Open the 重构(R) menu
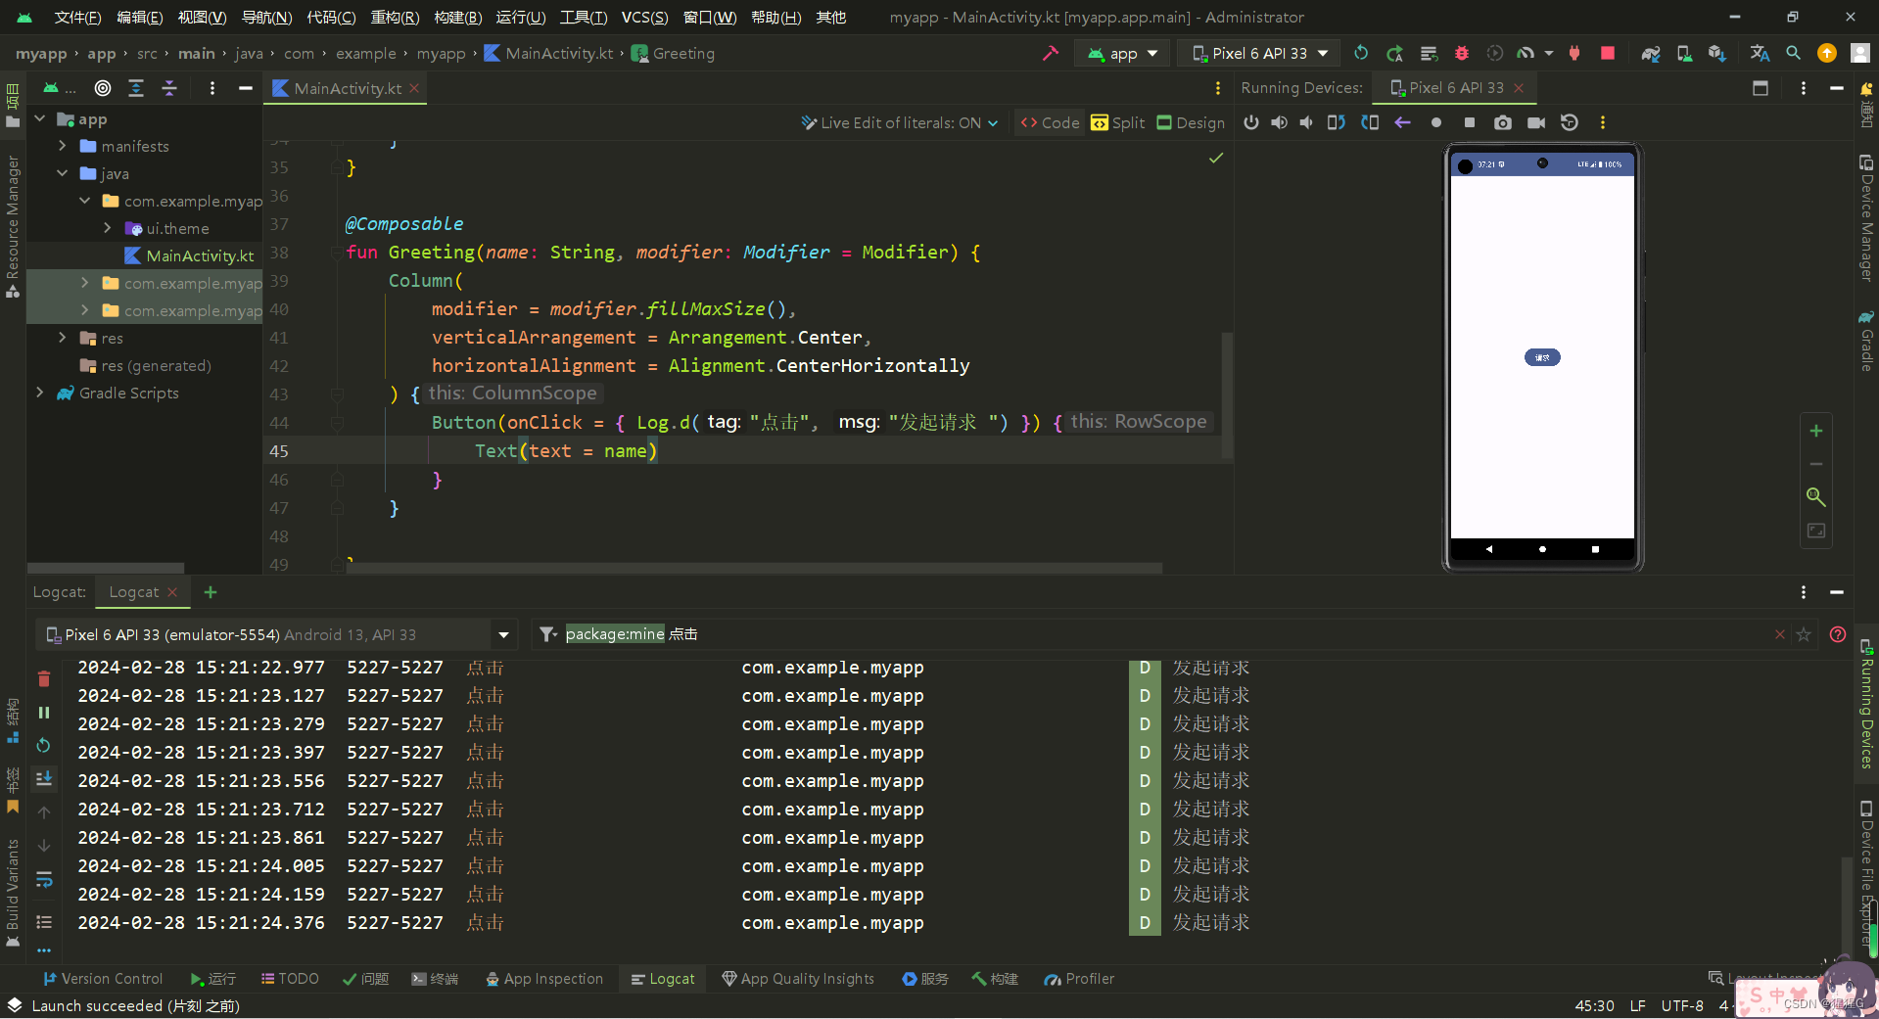1879x1019 pixels. pos(395,17)
